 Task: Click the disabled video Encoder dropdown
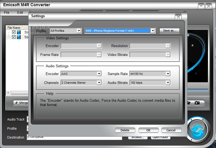point(81,46)
